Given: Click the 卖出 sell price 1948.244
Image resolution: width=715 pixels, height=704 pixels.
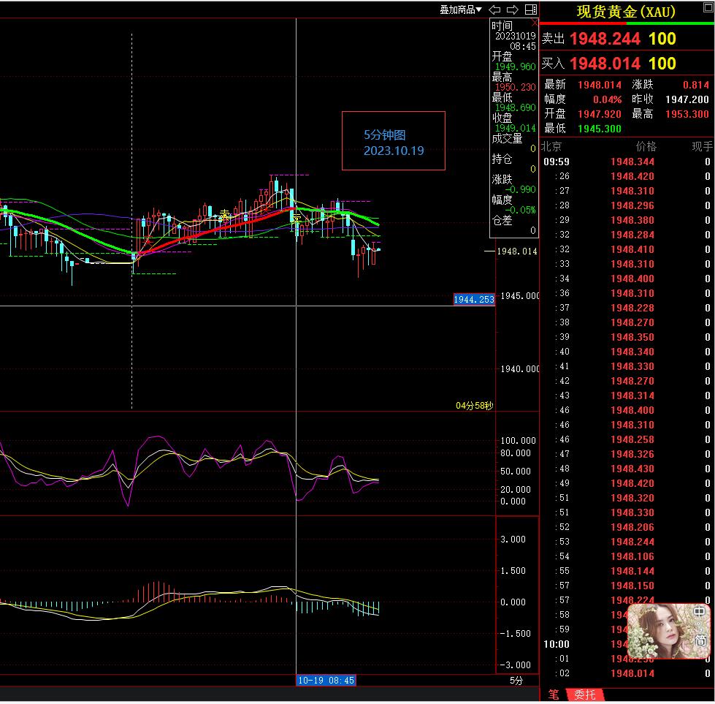Looking at the screenshot, I should click(605, 39).
